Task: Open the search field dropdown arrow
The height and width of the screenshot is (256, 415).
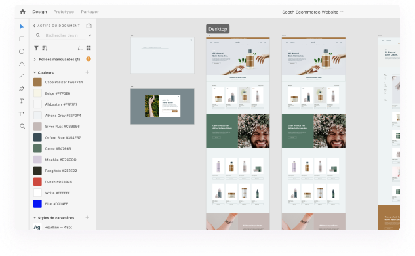Action: [90, 35]
